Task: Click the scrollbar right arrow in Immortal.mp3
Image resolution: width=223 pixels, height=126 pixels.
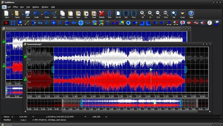Action: [210, 112]
